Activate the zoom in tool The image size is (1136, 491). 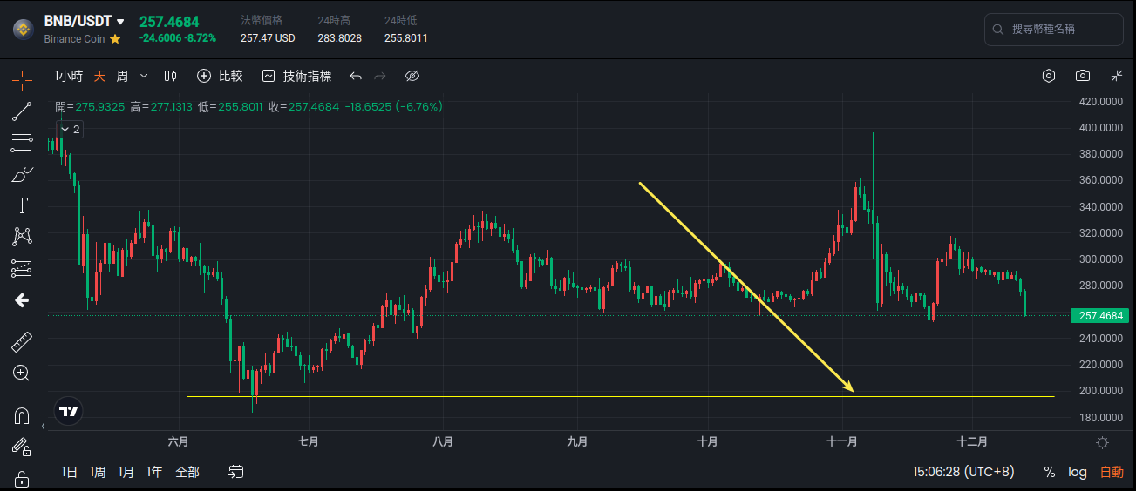pos(22,373)
